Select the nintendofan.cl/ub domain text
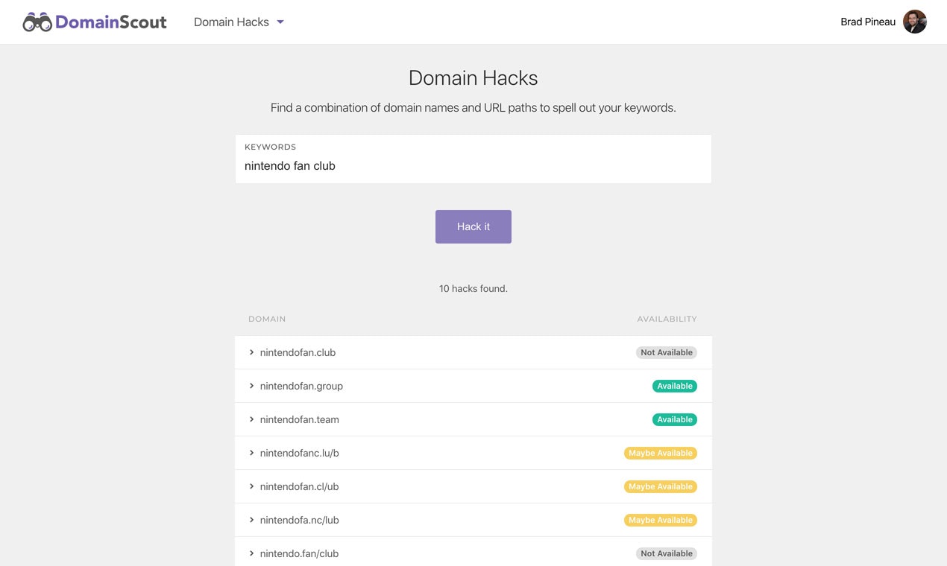This screenshot has width=947, height=566. pyautogui.click(x=299, y=486)
